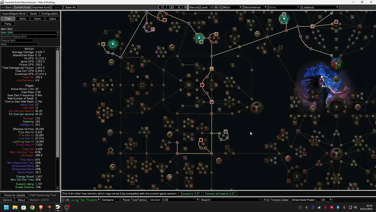Click the << Back button
Screen dimensions: 376x212
pos(7,7)
